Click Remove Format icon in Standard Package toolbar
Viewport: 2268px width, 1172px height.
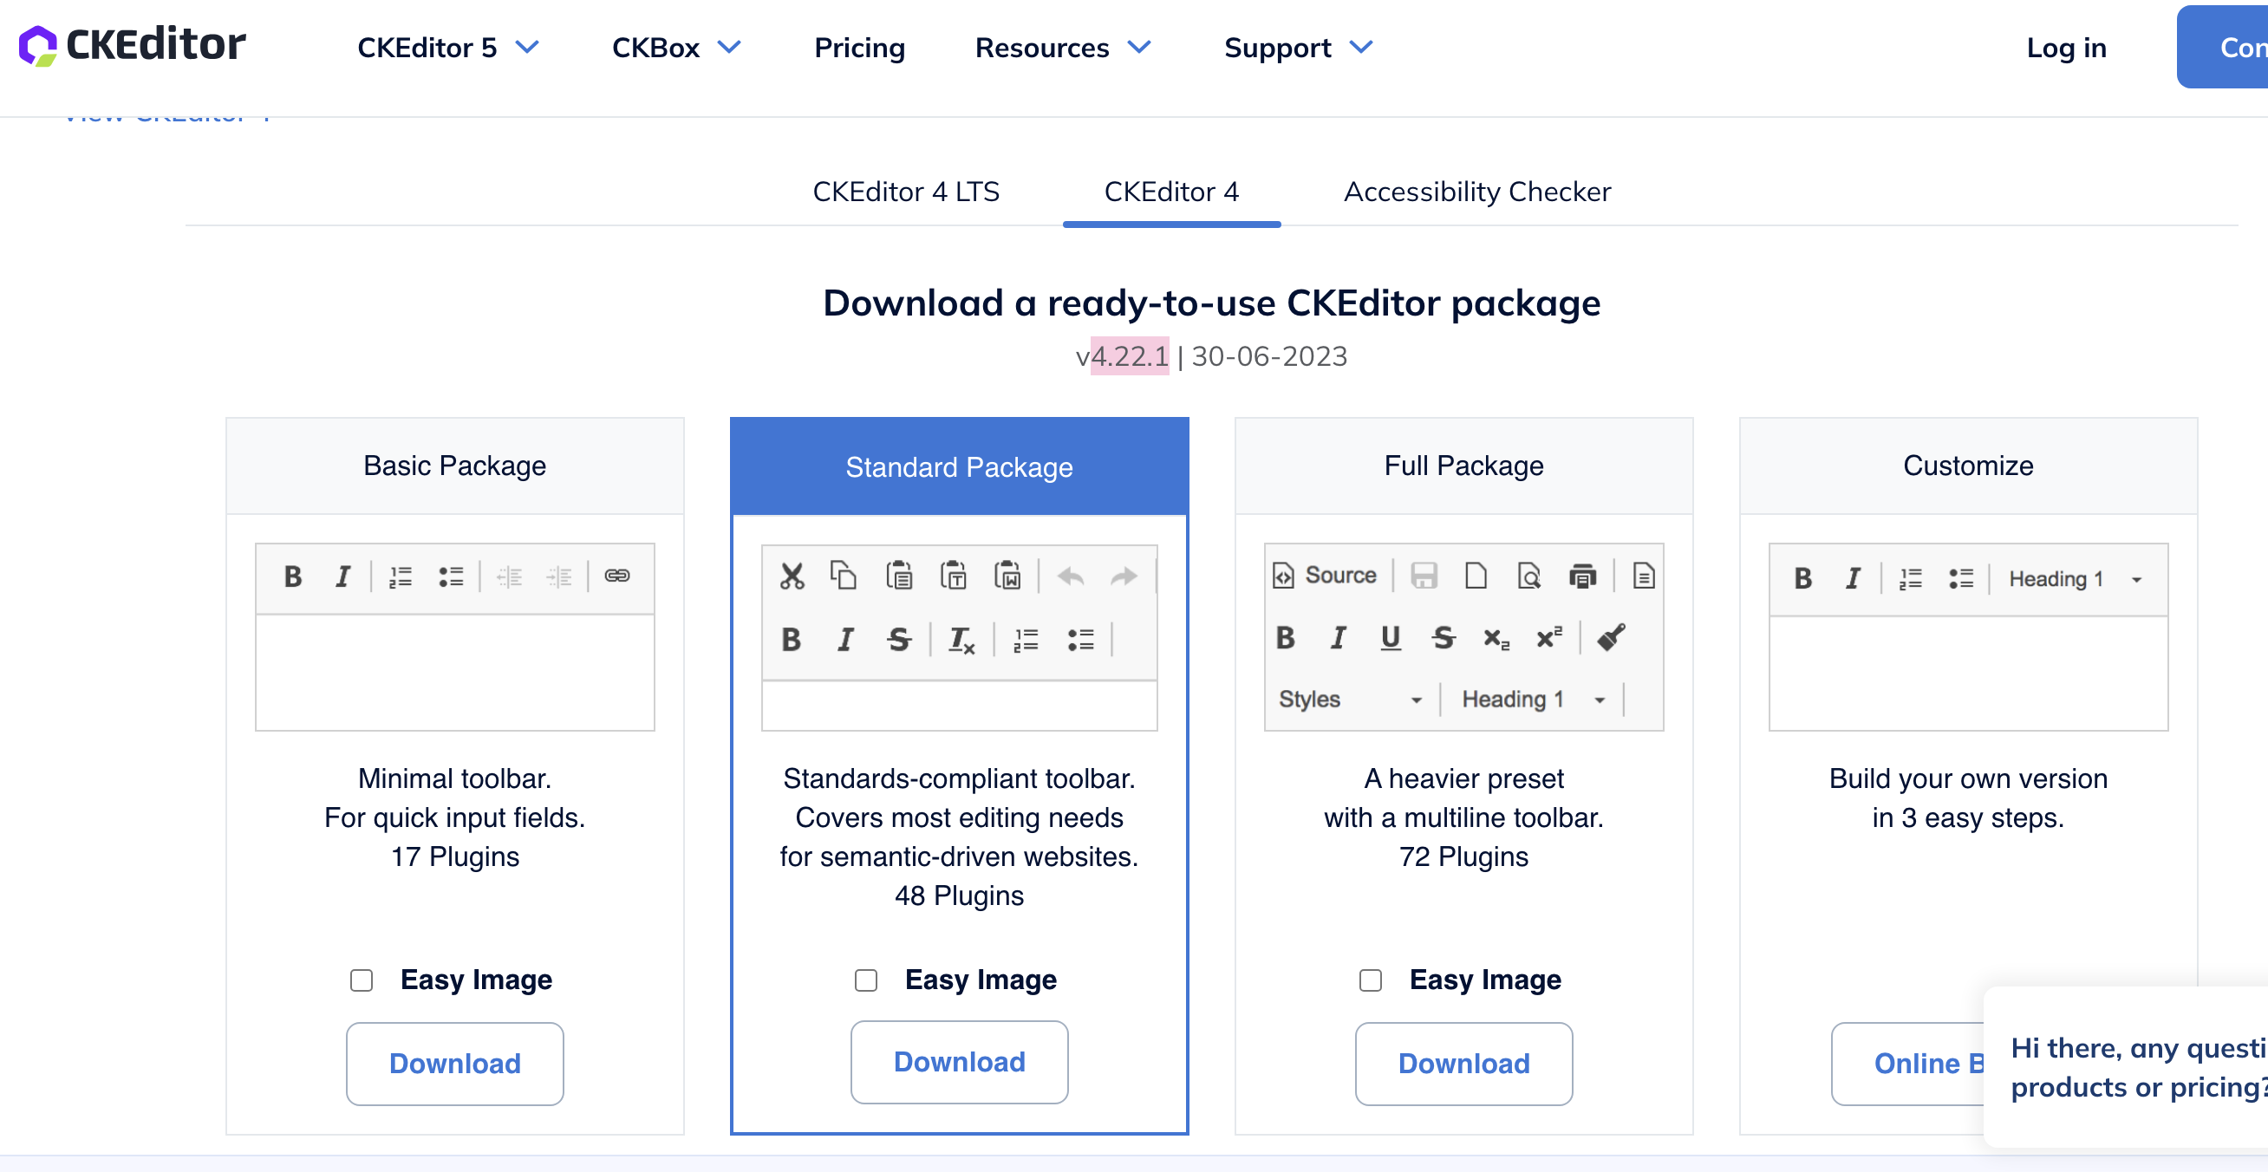[961, 640]
